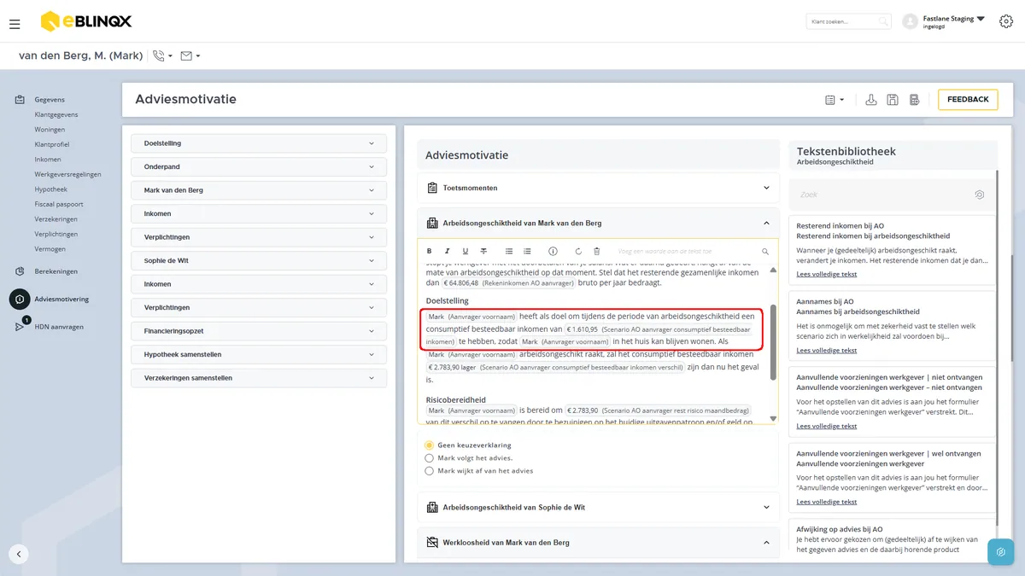Click the info icon in editor toolbar

(x=553, y=252)
